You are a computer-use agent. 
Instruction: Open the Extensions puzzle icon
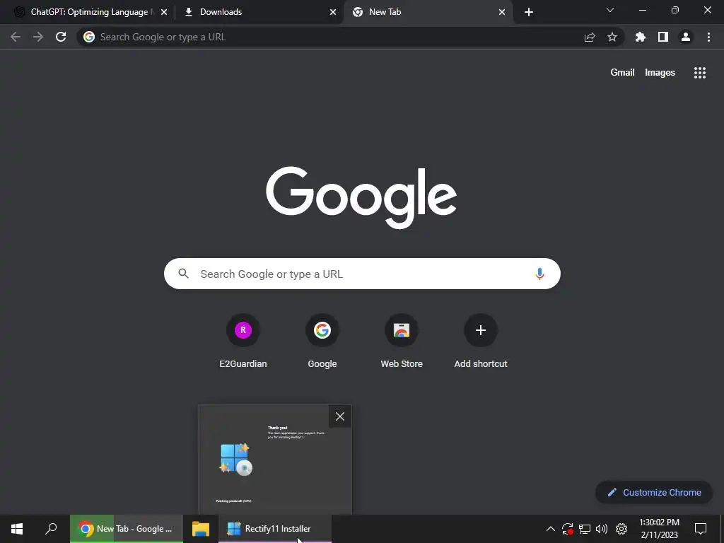[641, 37]
